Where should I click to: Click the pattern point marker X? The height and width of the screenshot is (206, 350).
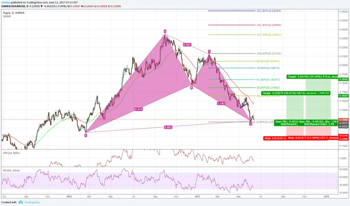(86, 135)
